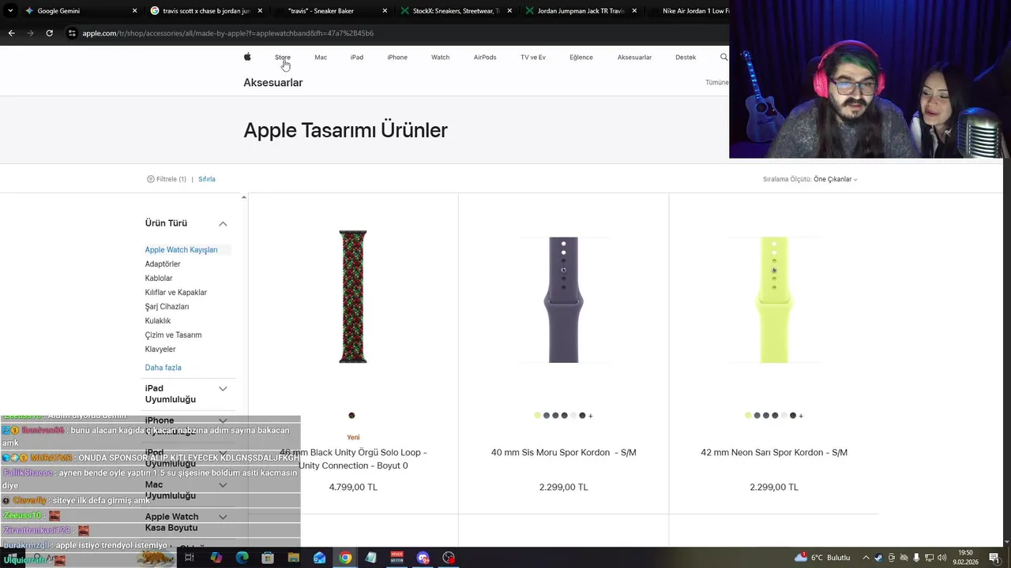This screenshot has height=568, width=1011.
Task: Expand the Apple Watch Kasa Boyutu section
Action: click(223, 517)
